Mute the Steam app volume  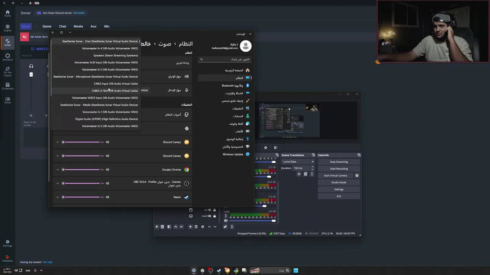[x=107, y=197]
